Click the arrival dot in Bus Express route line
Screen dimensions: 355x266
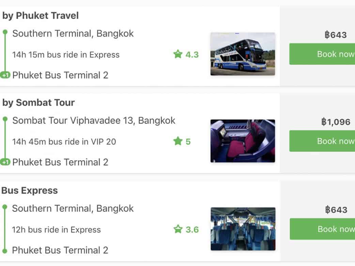tap(5, 251)
